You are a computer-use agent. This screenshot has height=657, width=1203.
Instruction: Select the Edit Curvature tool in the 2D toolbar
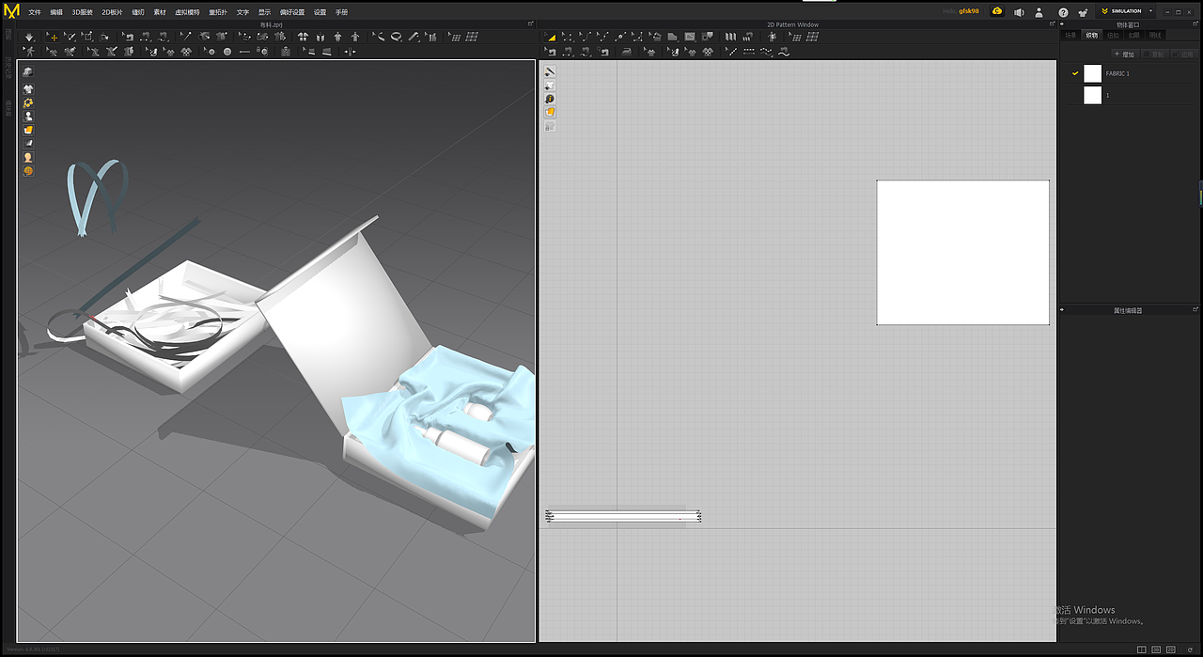pyautogui.click(x=586, y=37)
